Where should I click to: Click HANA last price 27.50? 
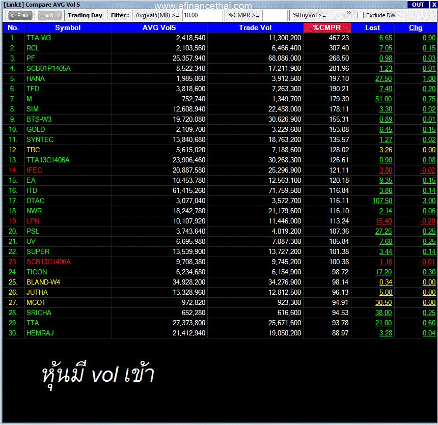click(x=384, y=79)
